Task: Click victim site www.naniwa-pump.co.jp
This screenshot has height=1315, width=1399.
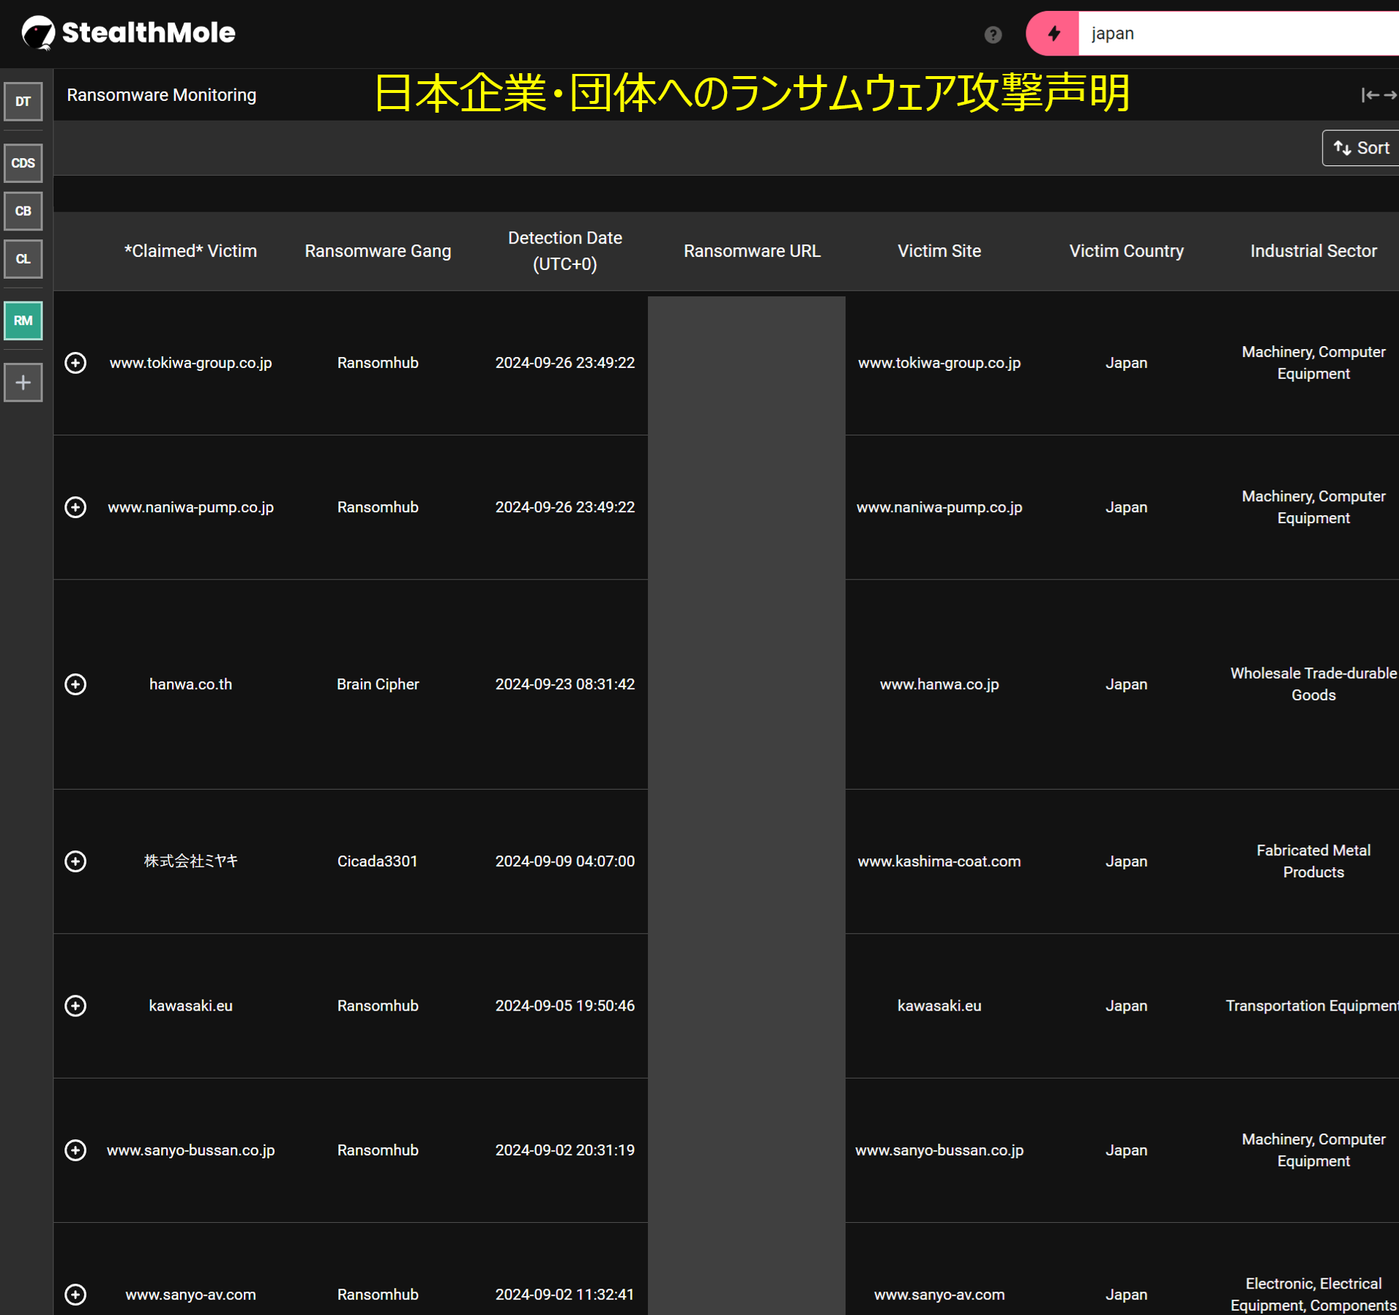Action: click(939, 507)
